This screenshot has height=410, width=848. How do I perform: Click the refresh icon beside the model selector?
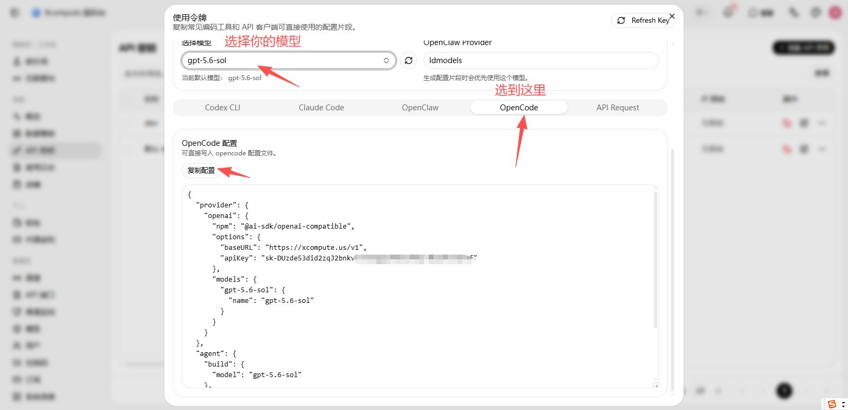coord(409,60)
